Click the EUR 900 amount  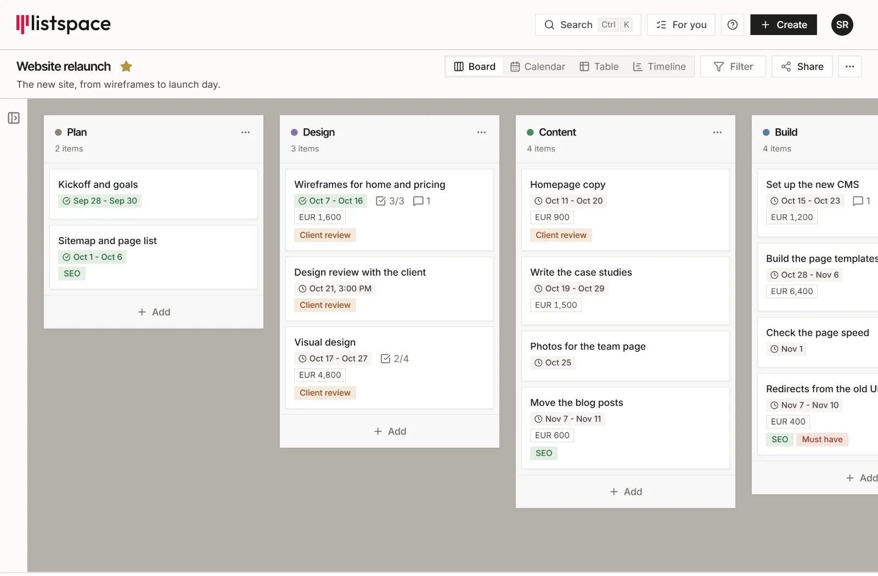(552, 217)
